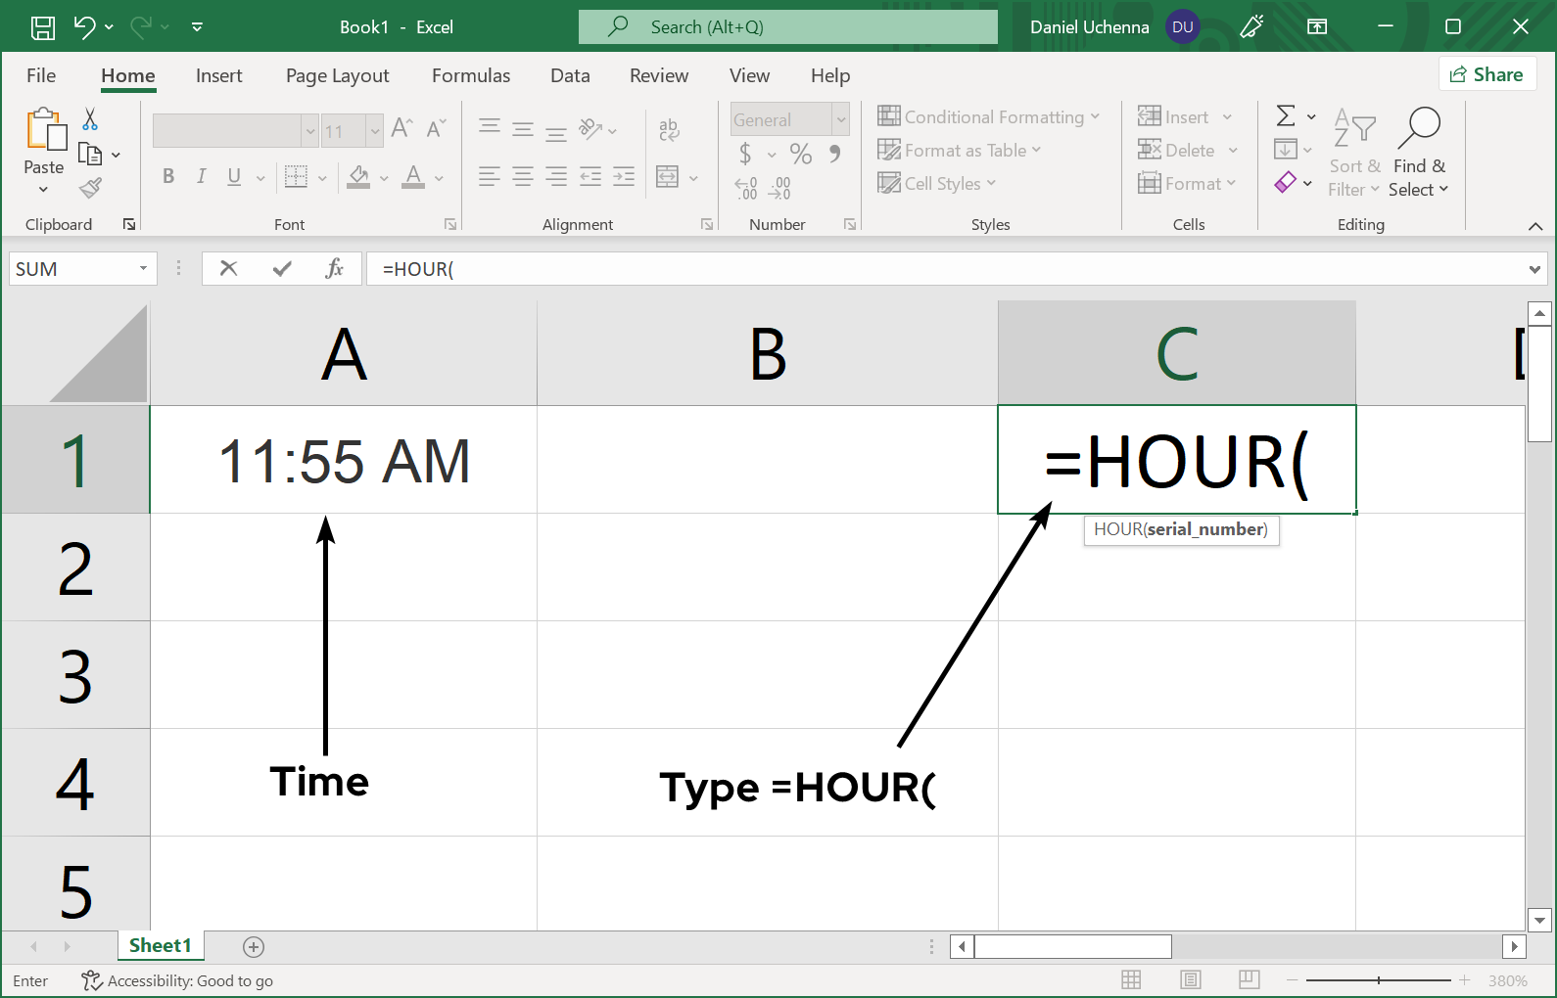Expand the Name Box dropdown

pos(143,268)
